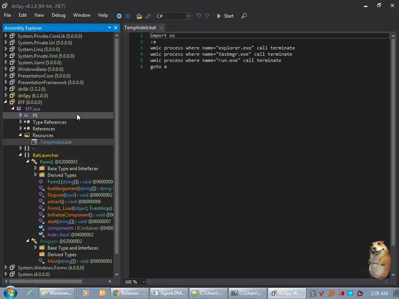Viewport: 399px width, 299px height.
Task: Navigate forward with the grey arrow
Action: (128, 16)
